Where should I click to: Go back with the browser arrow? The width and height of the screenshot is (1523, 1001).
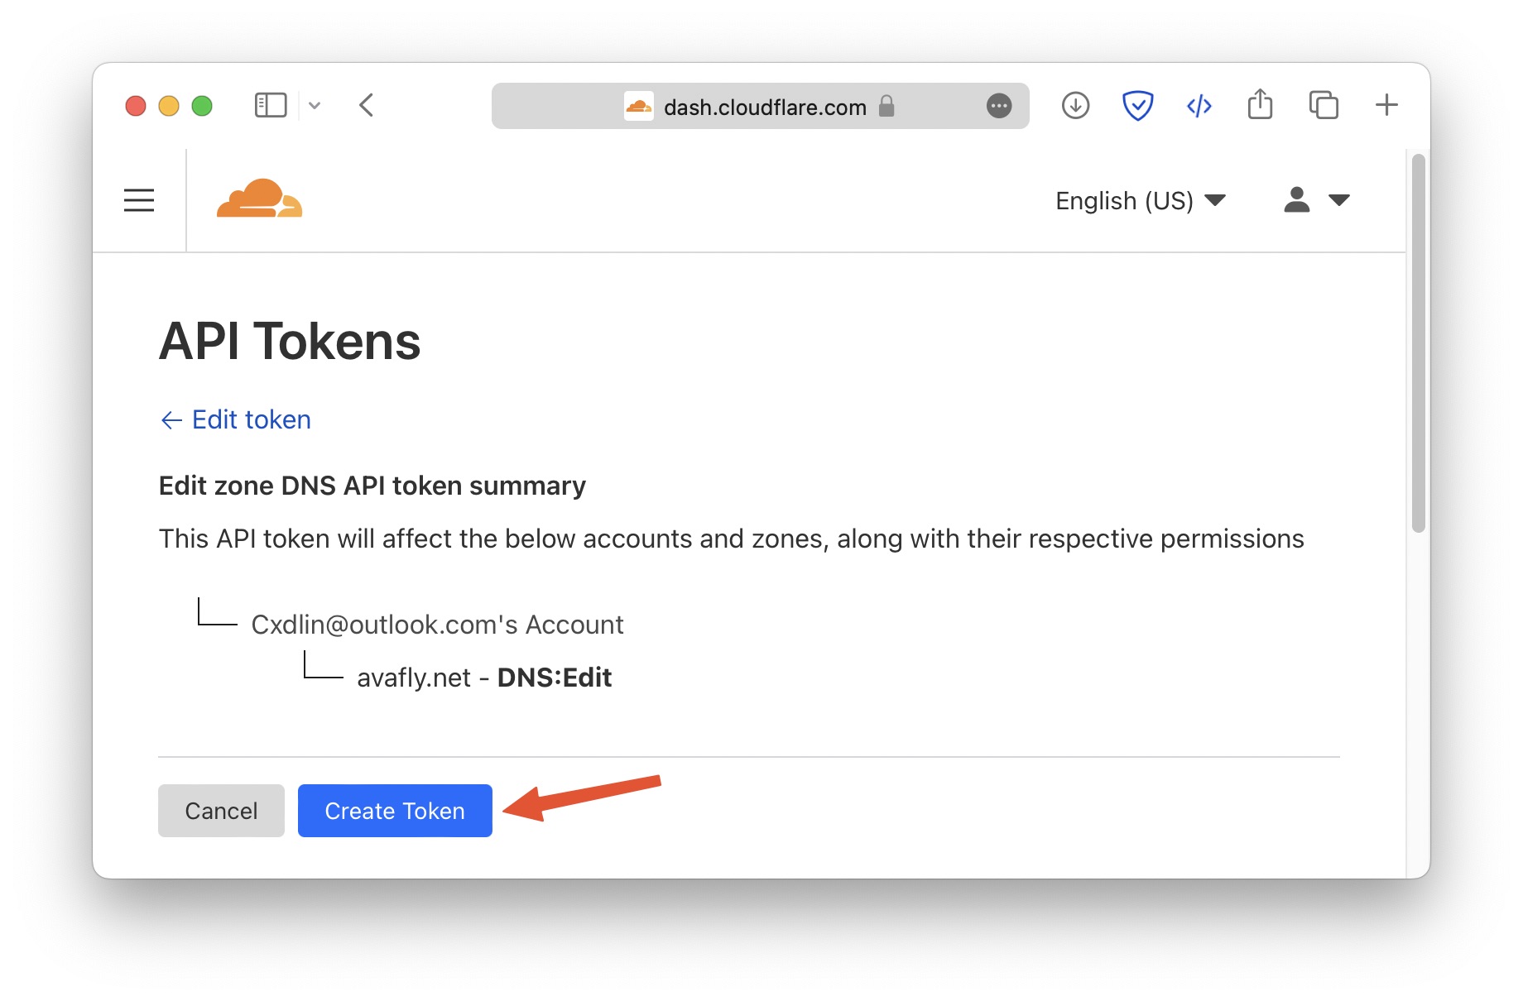coord(367,106)
